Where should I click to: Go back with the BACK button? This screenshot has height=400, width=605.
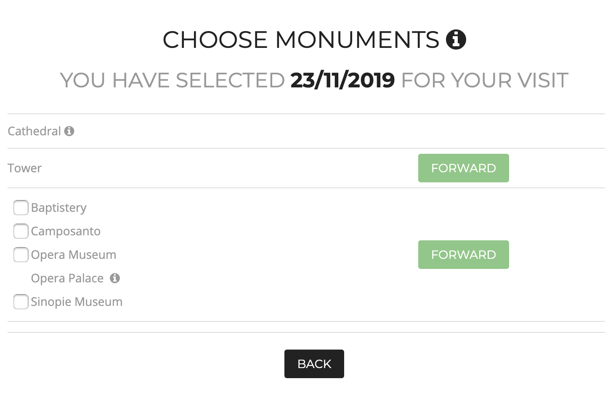[314, 364]
